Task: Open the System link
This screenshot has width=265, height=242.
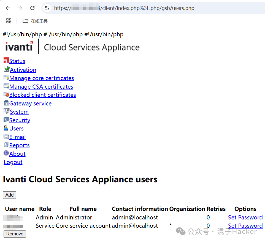Action: click(x=19, y=112)
